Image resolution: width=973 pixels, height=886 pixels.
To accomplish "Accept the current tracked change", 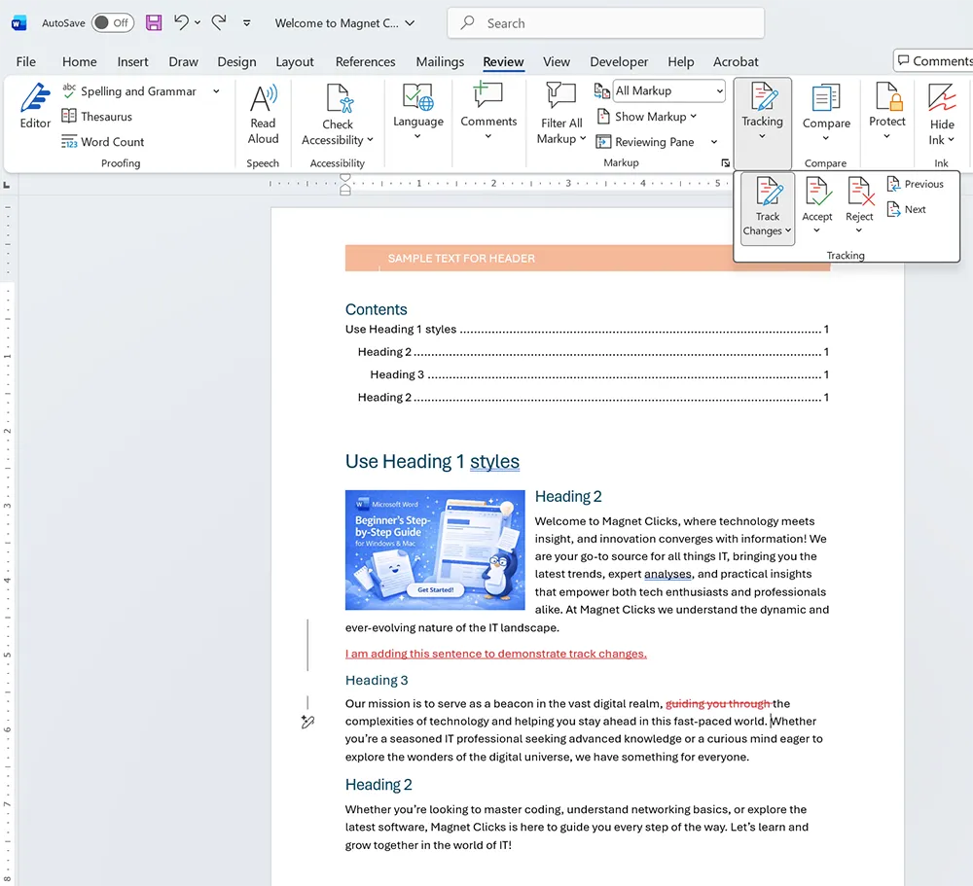I will [817, 199].
